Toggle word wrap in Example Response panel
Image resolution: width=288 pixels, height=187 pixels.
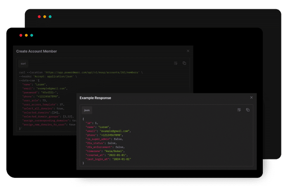click(239, 110)
